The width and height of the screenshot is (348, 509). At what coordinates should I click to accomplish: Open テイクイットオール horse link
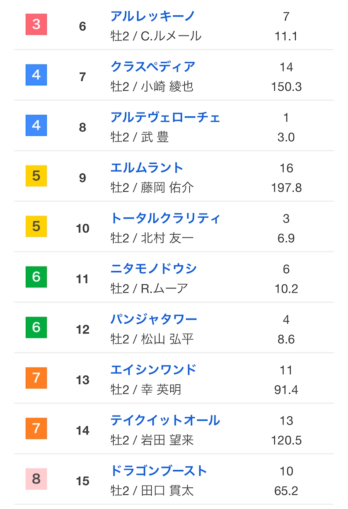165,420
